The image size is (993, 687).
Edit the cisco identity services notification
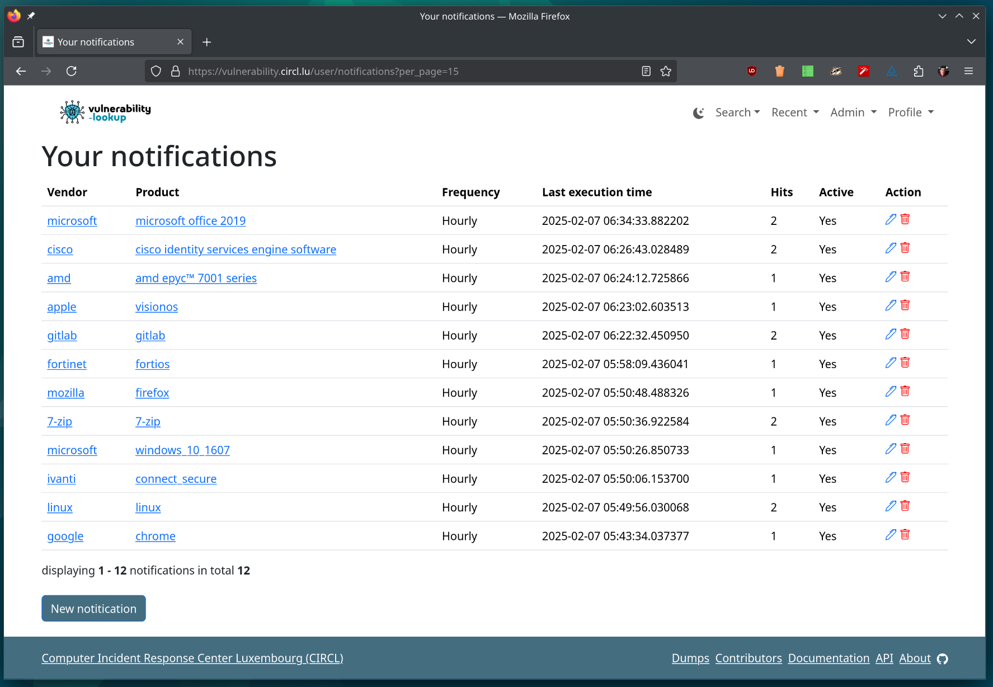[x=891, y=248]
